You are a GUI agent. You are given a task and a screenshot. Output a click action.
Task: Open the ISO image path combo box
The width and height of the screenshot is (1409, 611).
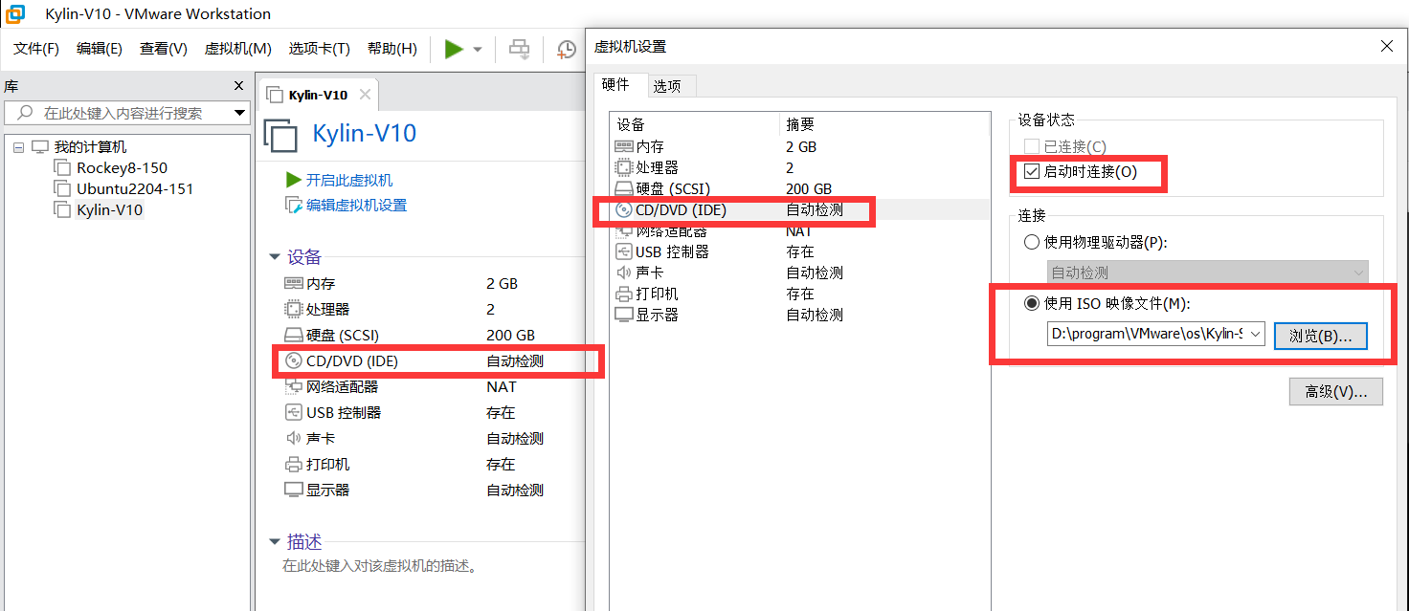pyautogui.click(x=1156, y=334)
